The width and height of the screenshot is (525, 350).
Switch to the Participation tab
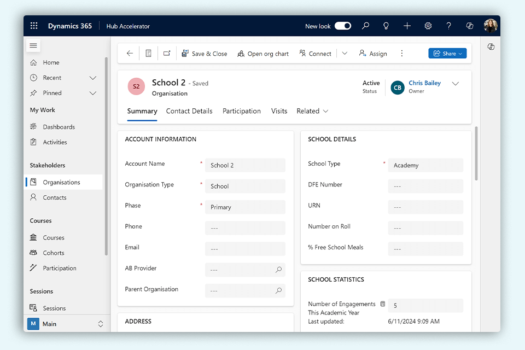click(x=241, y=111)
